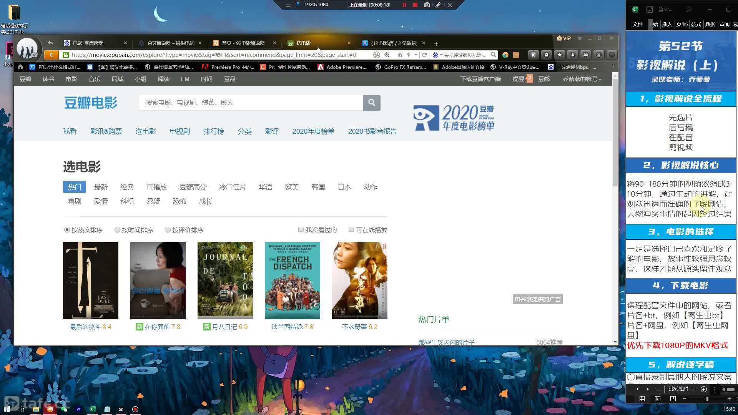Click the browser search magnifier icon
Screen dimensions: 738x415
(x=494, y=55)
